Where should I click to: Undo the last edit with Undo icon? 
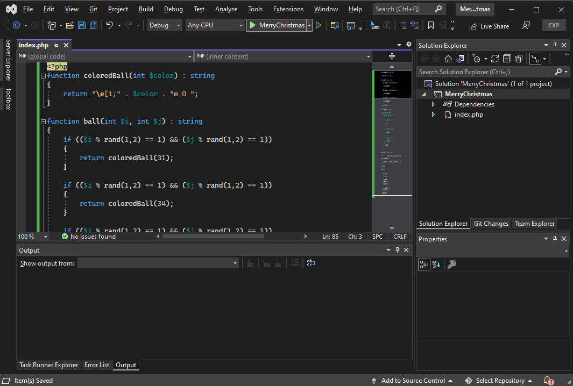[x=110, y=25]
